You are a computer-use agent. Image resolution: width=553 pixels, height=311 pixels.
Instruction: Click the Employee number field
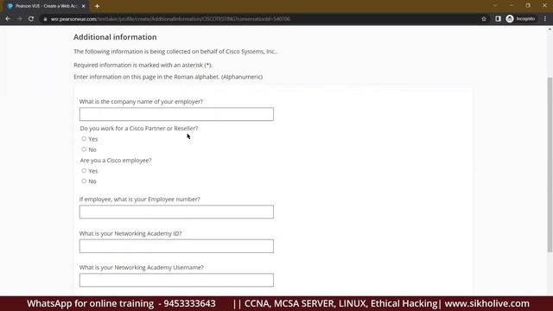pyautogui.click(x=176, y=212)
